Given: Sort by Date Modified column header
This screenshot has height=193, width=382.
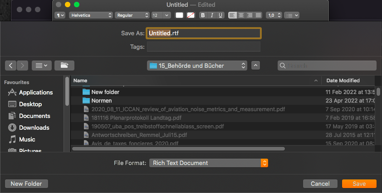Looking at the screenshot, I should (x=348, y=80).
